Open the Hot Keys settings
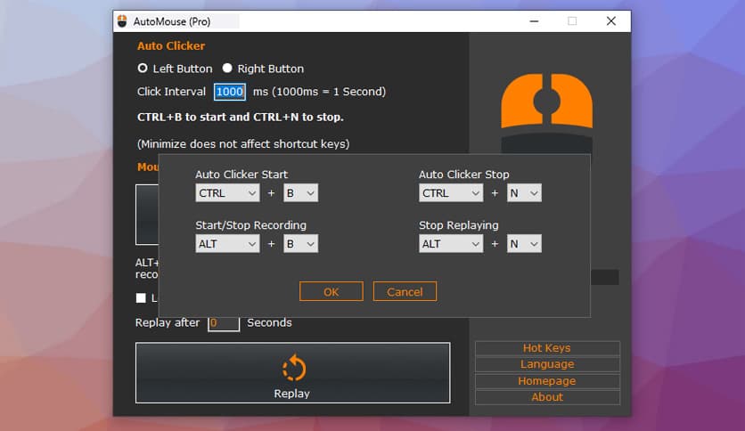This screenshot has height=431, width=745. [547, 348]
